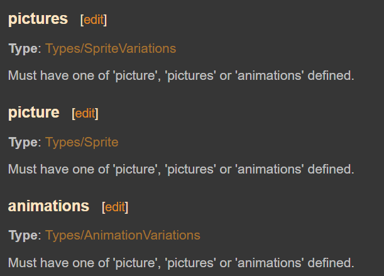The width and height of the screenshot is (384, 276).
Task: Follow the Types/AnimationVariations link
Action: (123, 235)
